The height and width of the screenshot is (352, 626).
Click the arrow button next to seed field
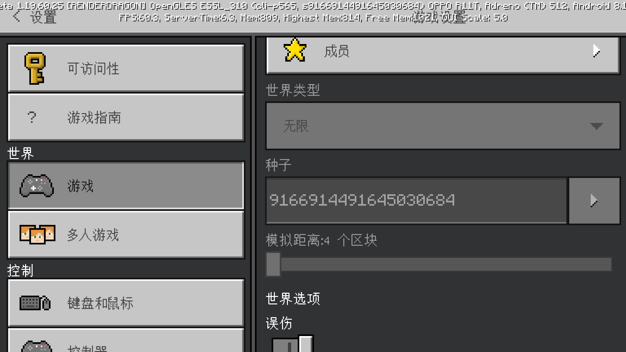click(594, 200)
